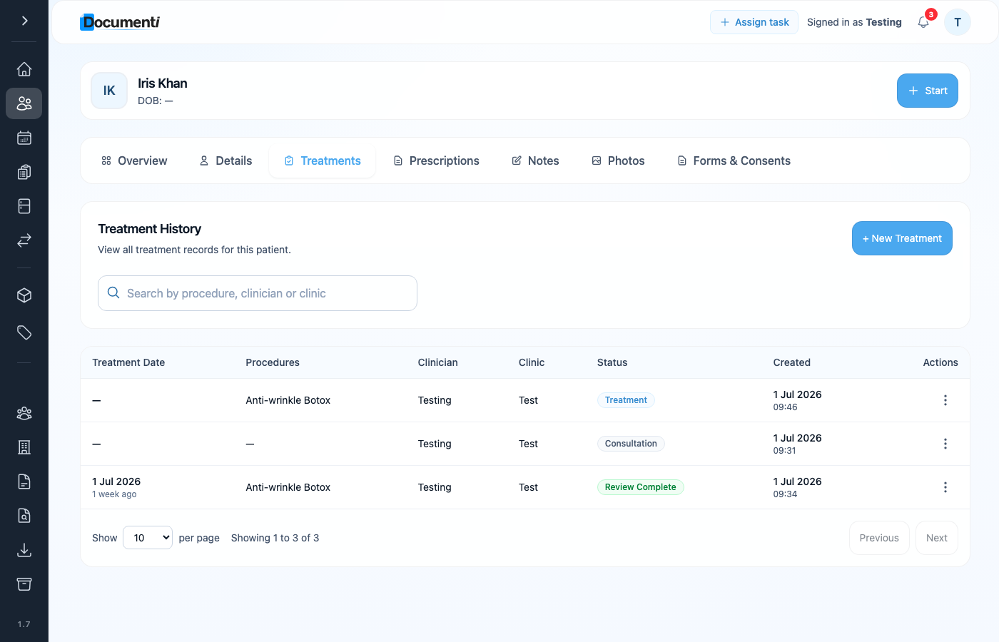The width and height of the screenshot is (999, 642).
Task: Click the Documenti logo
Action: pyautogui.click(x=120, y=22)
